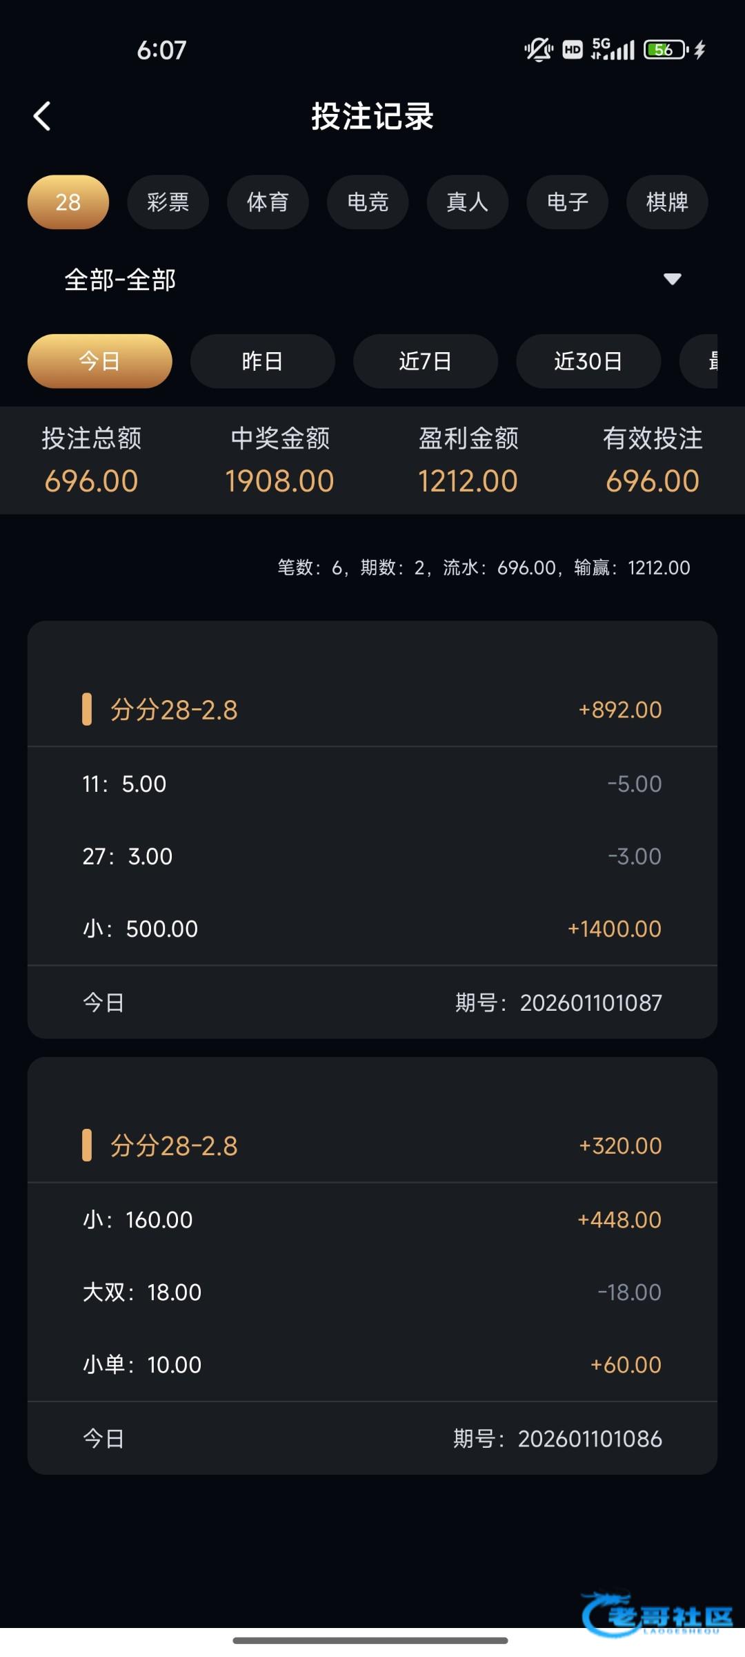Switch to the 体育 category tab
Viewport: 745px width, 1657px height.
pos(268,202)
